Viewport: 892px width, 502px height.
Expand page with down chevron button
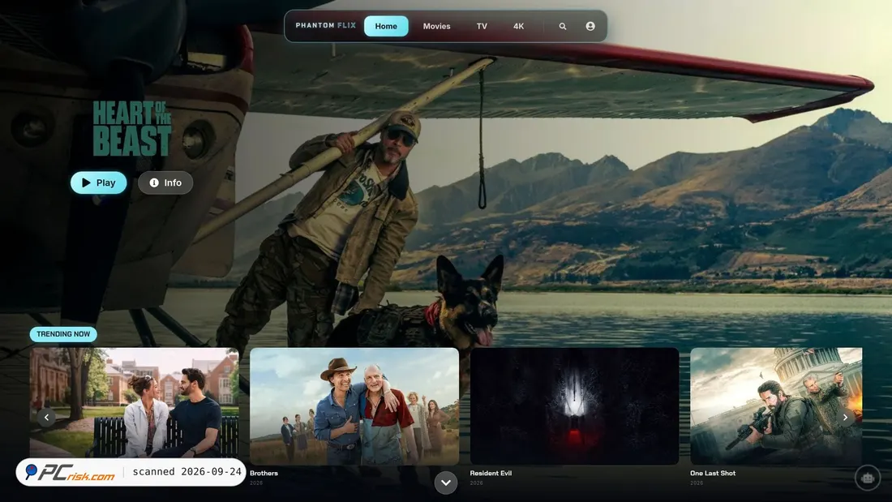[x=446, y=483]
